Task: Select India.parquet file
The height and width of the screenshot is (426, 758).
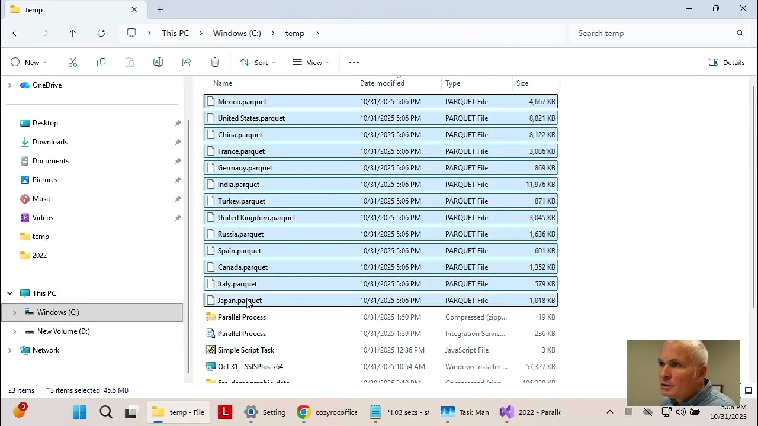Action: 381,185
